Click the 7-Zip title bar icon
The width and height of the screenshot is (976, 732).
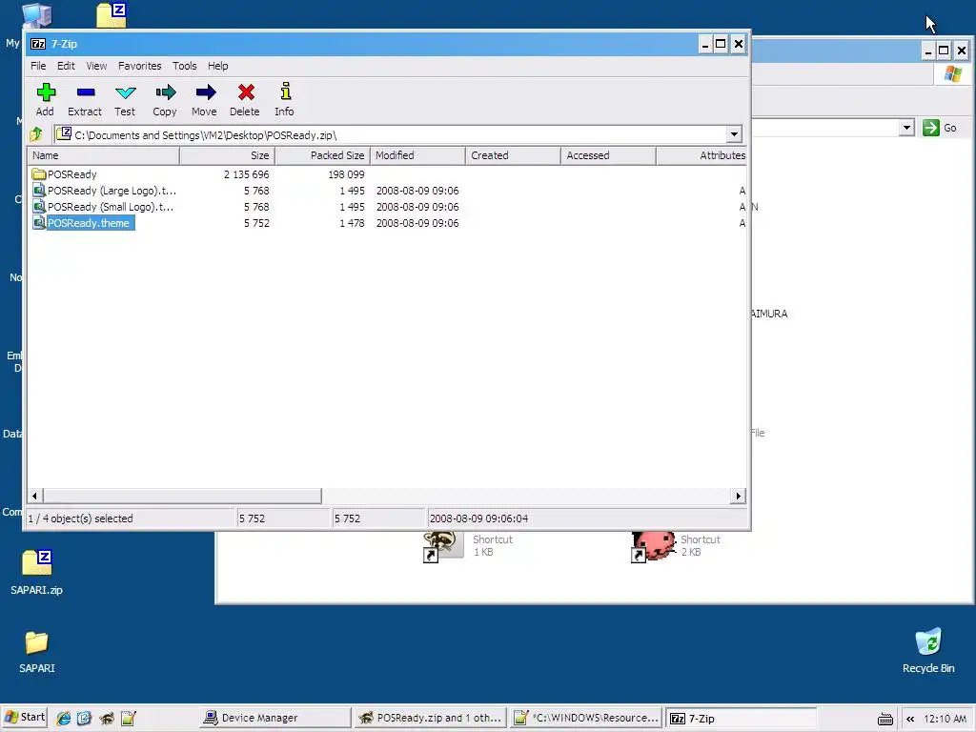coord(38,44)
